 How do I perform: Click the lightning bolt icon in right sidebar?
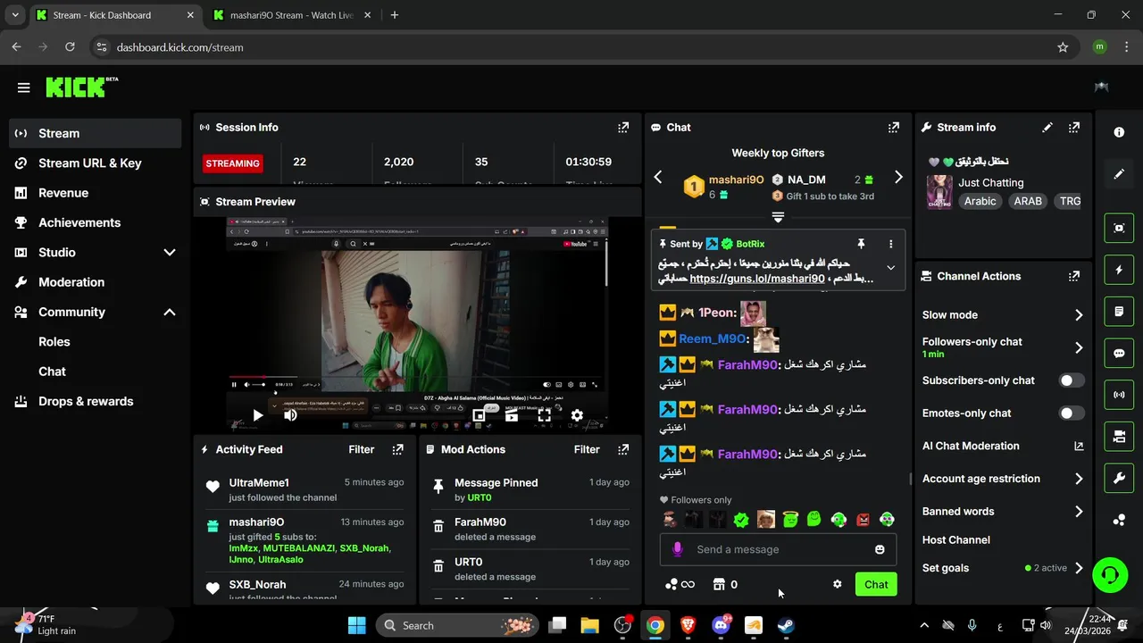tap(1119, 270)
